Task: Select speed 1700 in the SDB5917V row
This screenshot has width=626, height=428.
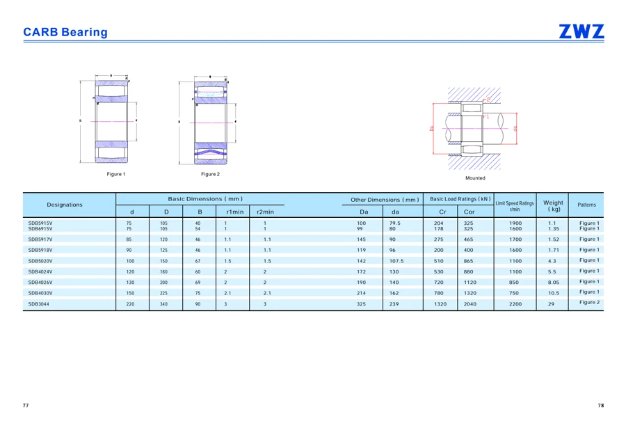Action: click(515, 239)
